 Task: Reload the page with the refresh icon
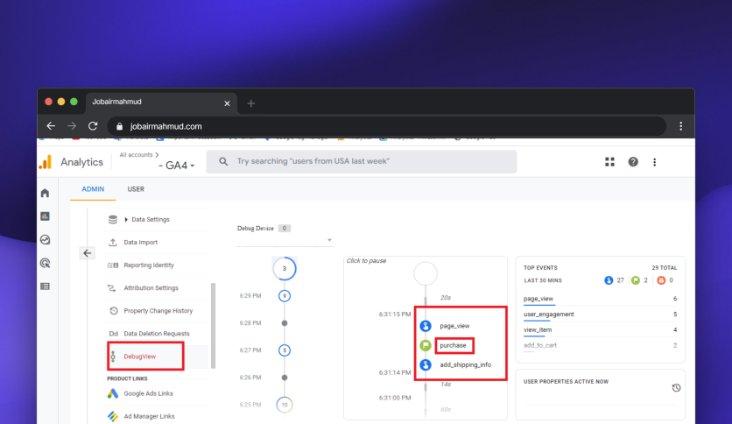[x=93, y=126]
